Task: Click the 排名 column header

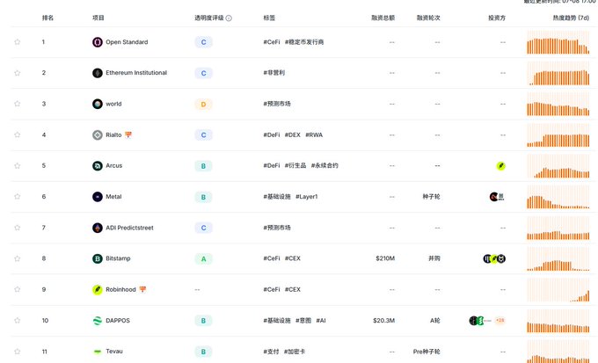Action: coord(47,18)
